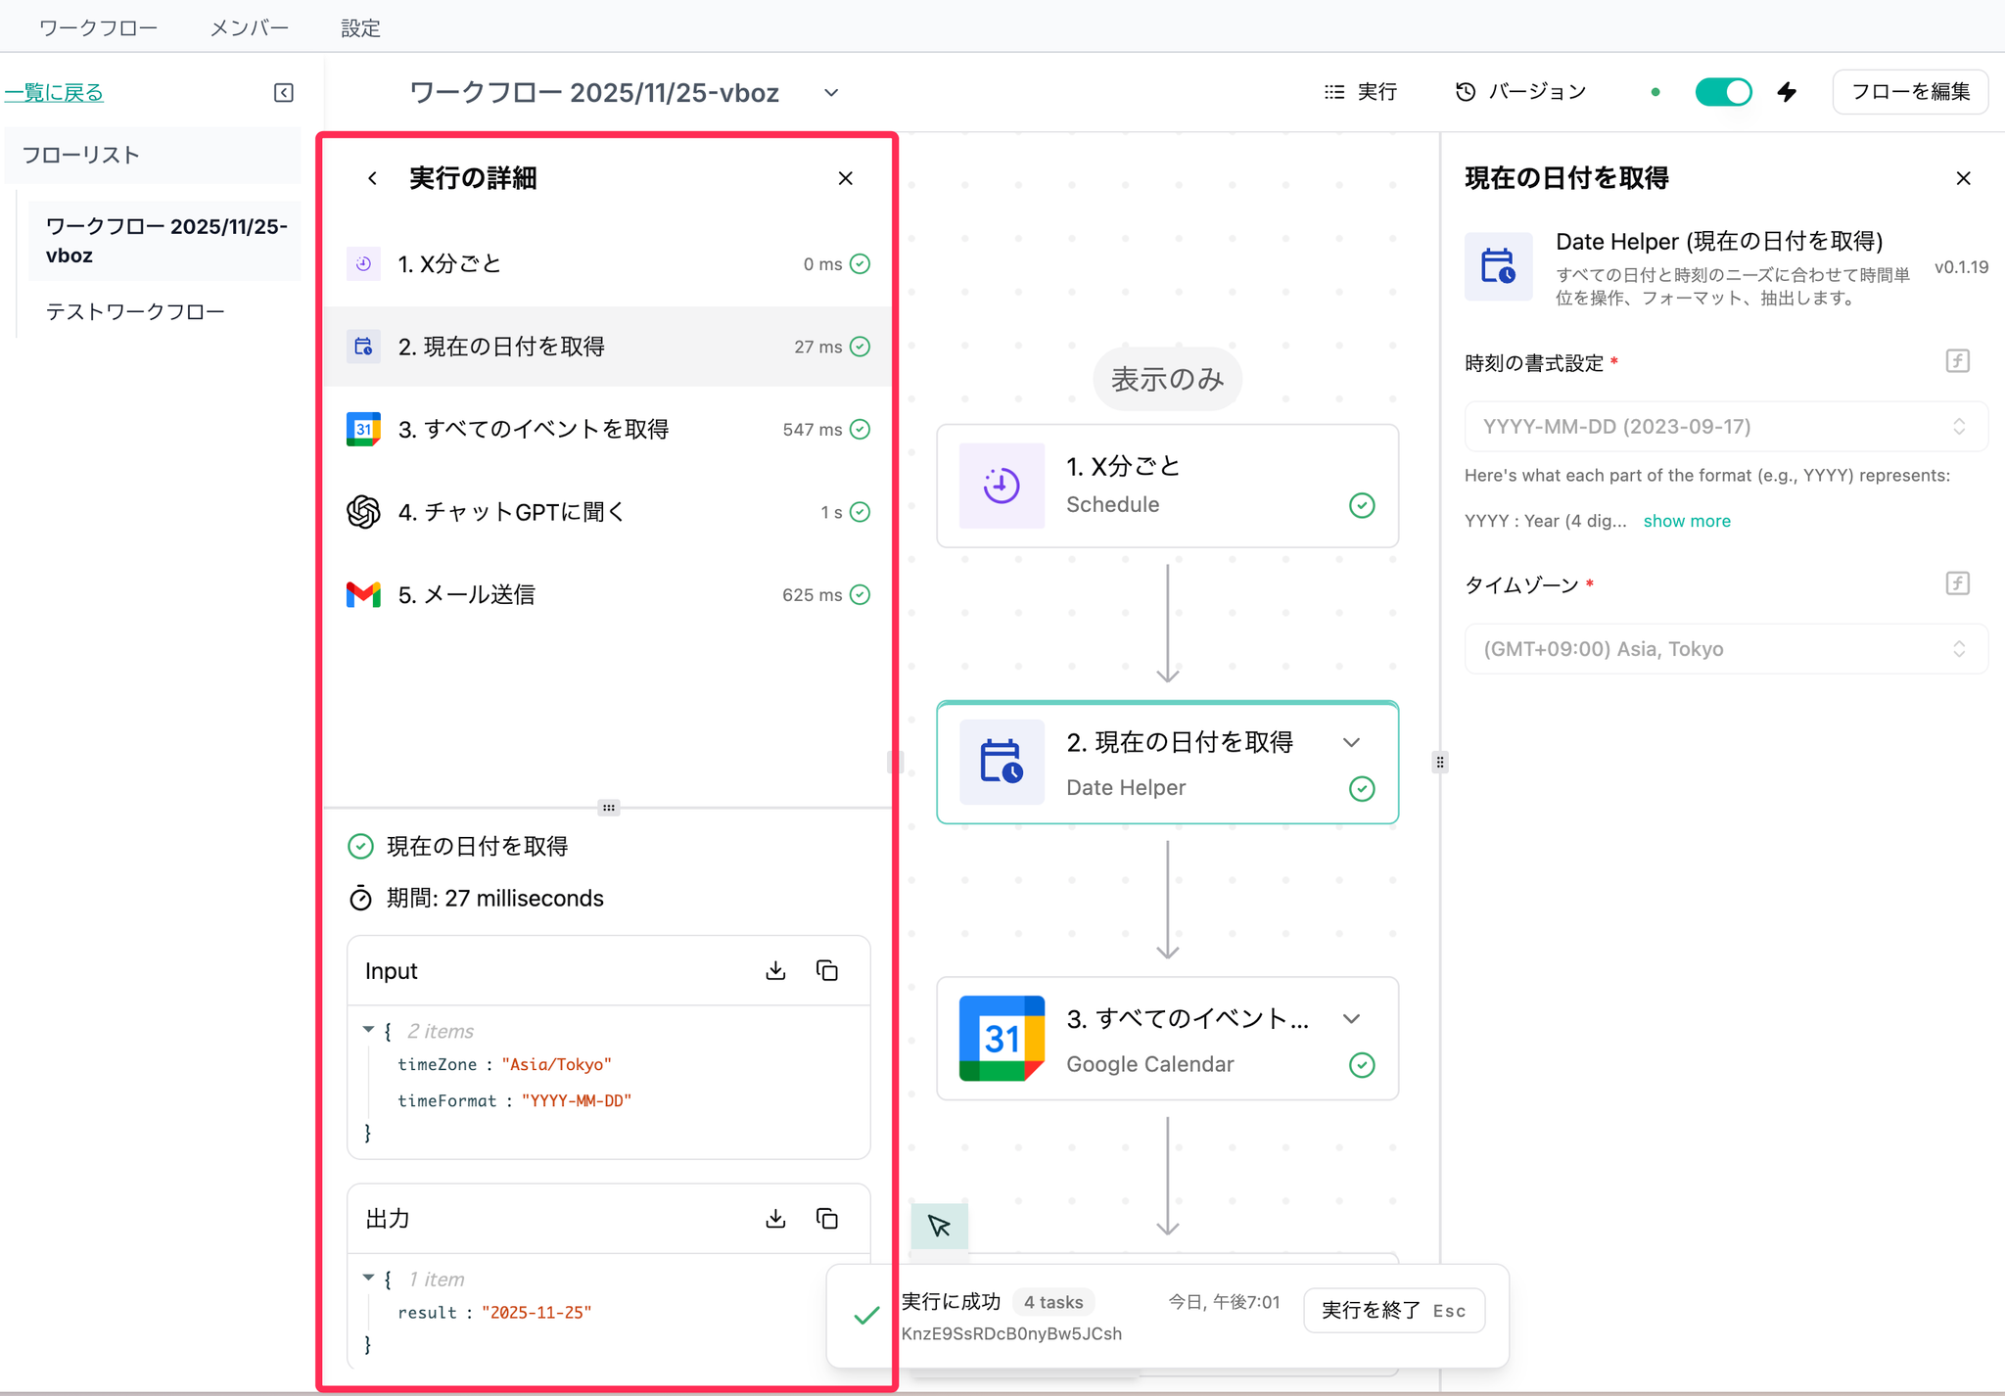Download the Input JSON data
The image size is (2005, 1396).
point(775,970)
